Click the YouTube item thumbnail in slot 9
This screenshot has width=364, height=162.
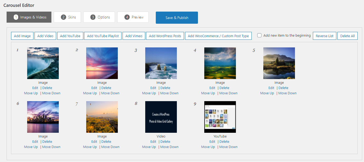point(220,117)
